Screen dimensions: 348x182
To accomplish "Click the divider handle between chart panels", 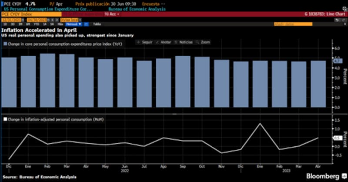I will pos(174,114).
